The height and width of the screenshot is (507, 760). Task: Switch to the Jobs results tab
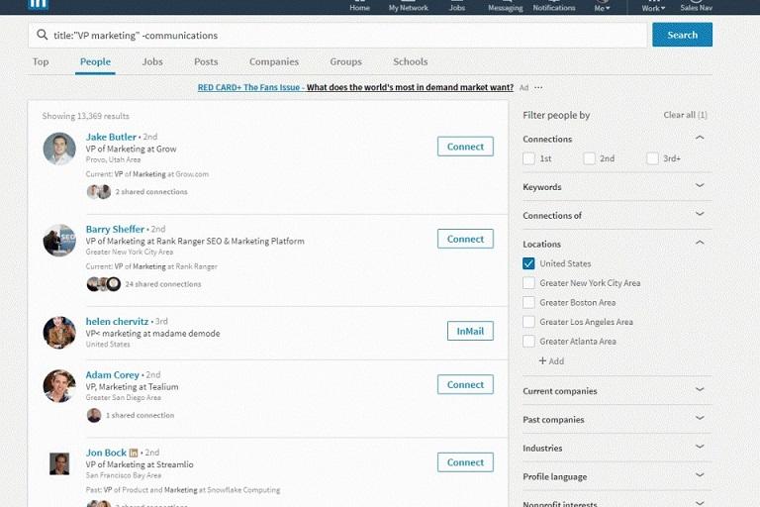[152, 62]
